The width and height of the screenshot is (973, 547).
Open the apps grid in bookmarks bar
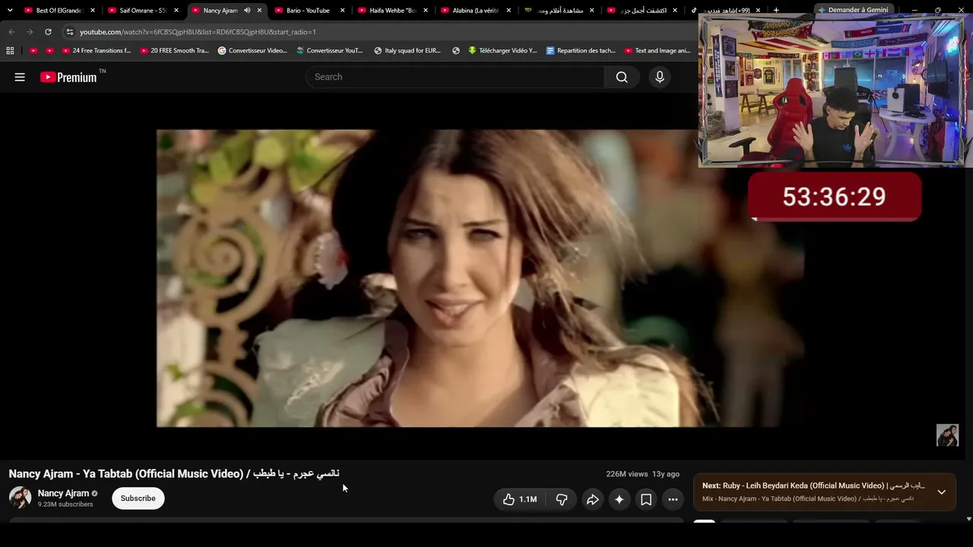pyautogui.click(x=10, y=51)
